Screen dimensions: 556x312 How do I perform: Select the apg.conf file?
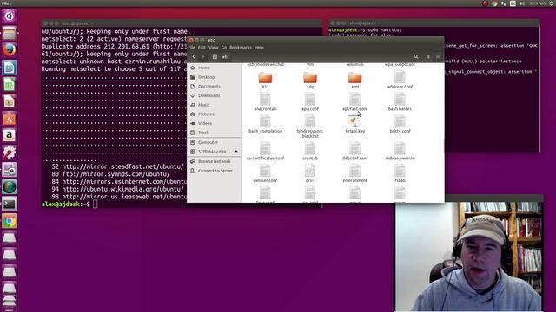click(310, 102)
